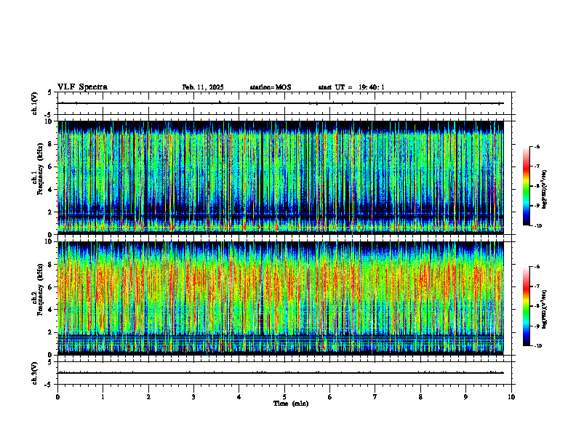The width and height of the screenshot is (576, 445).
Task: Click the ch.2 spectrogram color scale bar
Action: tap(526, 306)
